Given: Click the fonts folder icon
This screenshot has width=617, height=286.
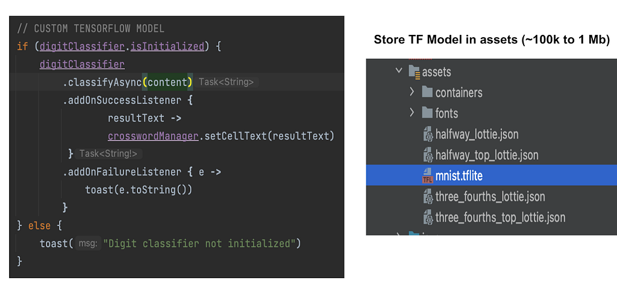Looking at the screenshot, I should click(427, 114).
